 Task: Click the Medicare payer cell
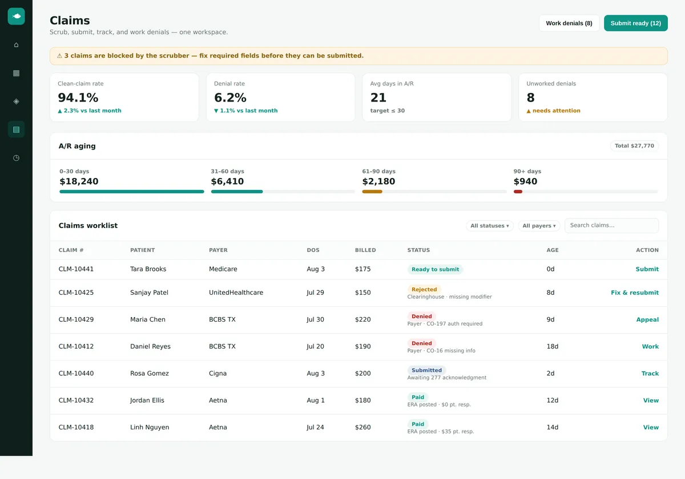(x=223, y=269)
